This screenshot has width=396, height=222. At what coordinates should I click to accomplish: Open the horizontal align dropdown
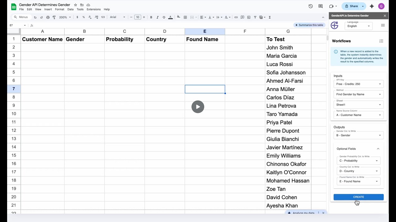[203, 17]
